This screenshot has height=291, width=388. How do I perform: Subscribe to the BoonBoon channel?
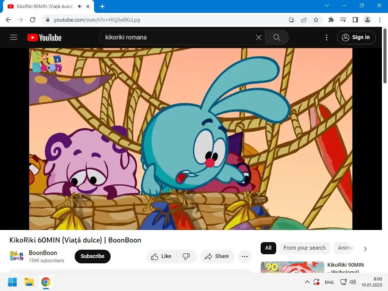click(92, 257)
